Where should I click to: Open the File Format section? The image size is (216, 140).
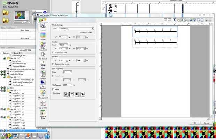pyautogui.click(x=43, y=56)
